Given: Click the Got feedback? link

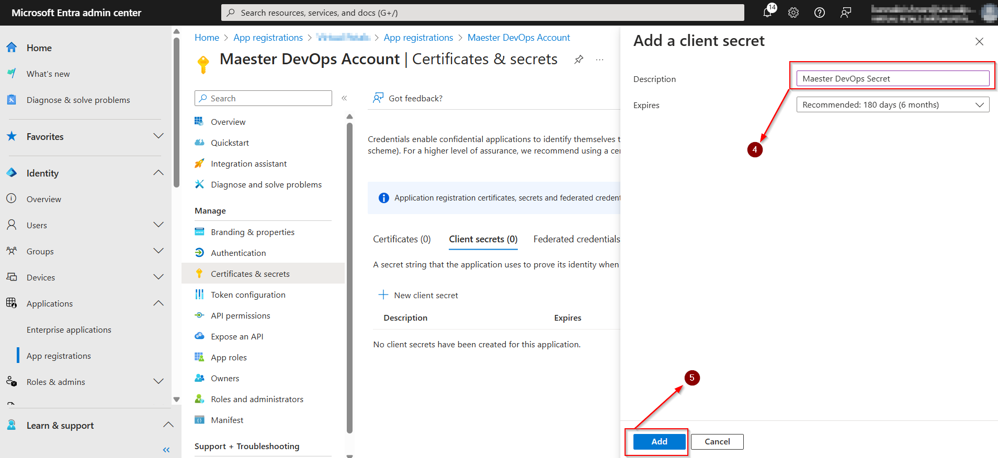Looking at the screenshot, I should click(x=408, y=98).
